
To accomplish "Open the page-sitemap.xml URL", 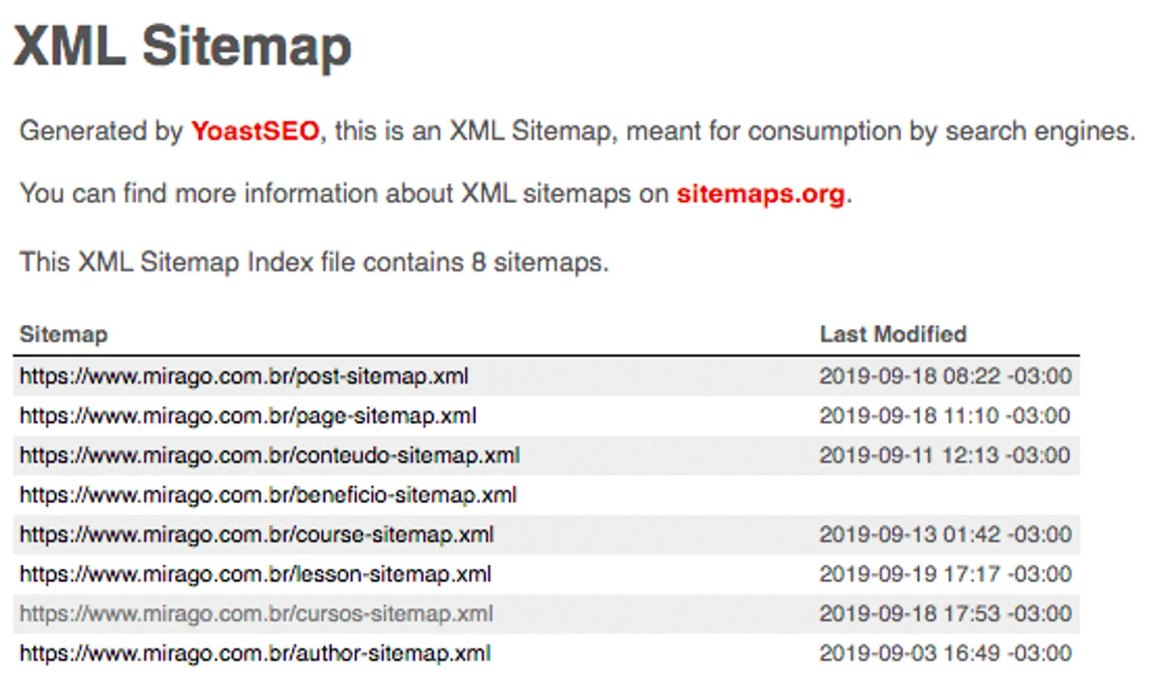I will pyautogui.click(x=248, y=416).
